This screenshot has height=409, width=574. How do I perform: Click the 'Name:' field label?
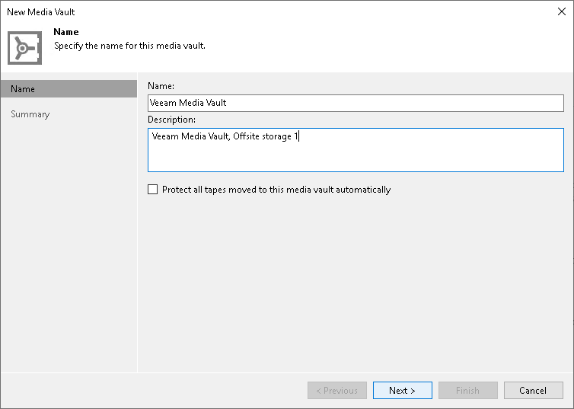[x=161, y=85]
